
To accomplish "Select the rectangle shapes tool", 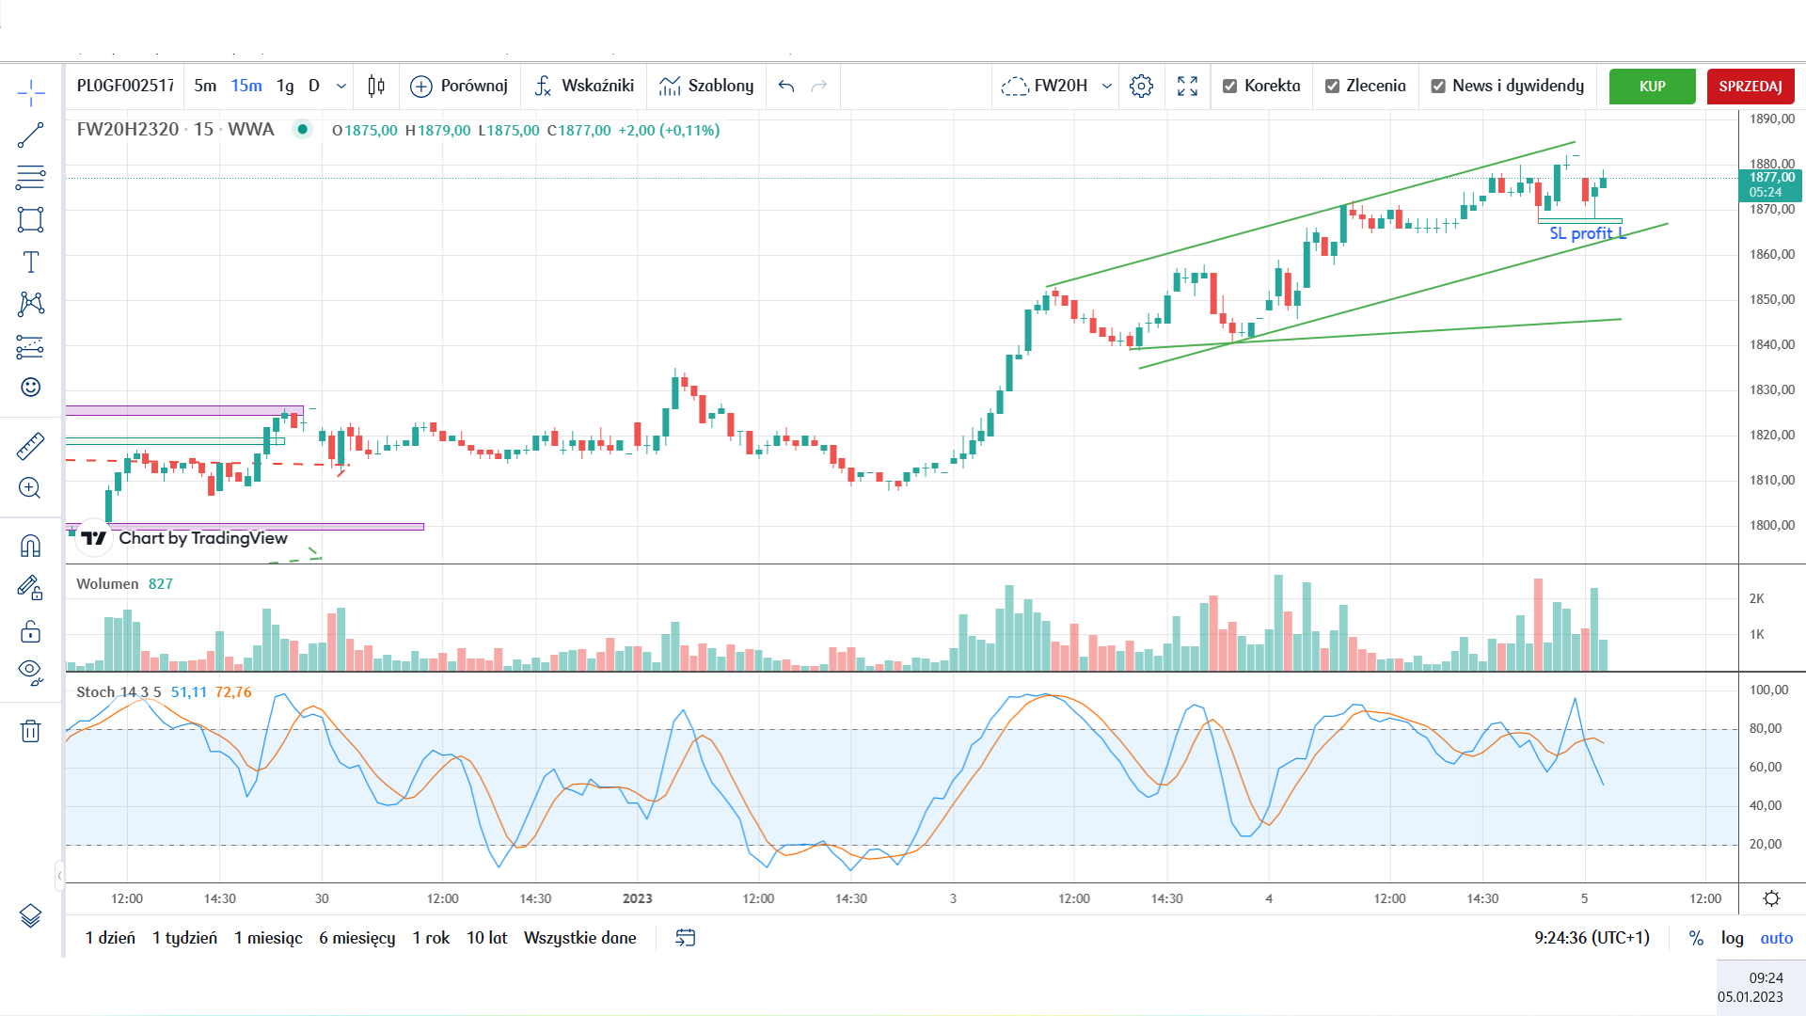I will (30, 220).
